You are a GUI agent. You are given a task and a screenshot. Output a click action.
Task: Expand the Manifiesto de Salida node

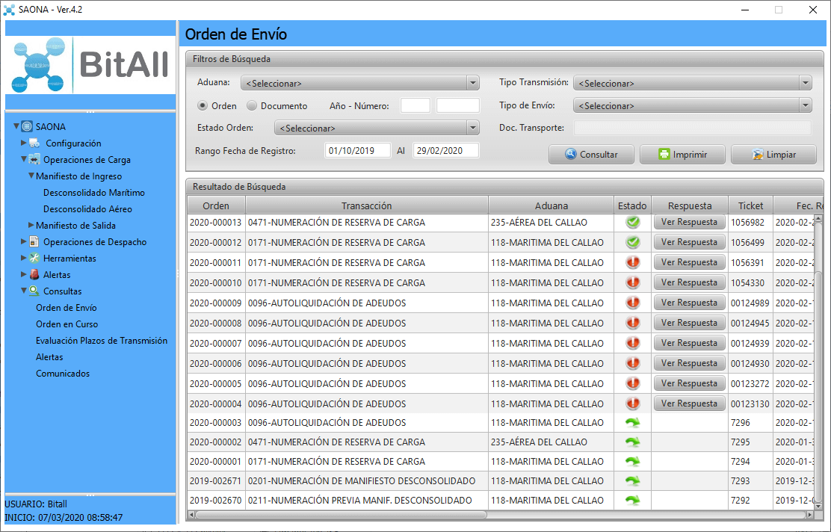(31, 226)
